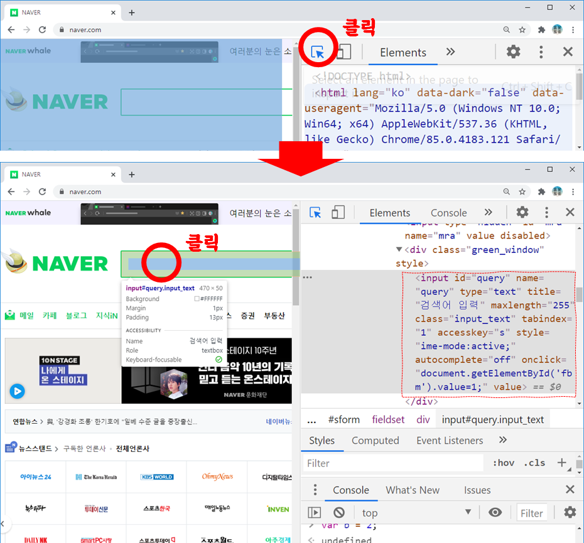This screenshot has height=543, width=584.
Task: Open the Elements tab in the lower DevTools
Action: point(389,213)
